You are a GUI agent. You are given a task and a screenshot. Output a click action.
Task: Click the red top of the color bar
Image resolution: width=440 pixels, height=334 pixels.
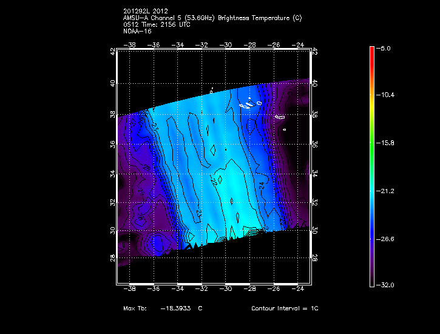[371, 52]
